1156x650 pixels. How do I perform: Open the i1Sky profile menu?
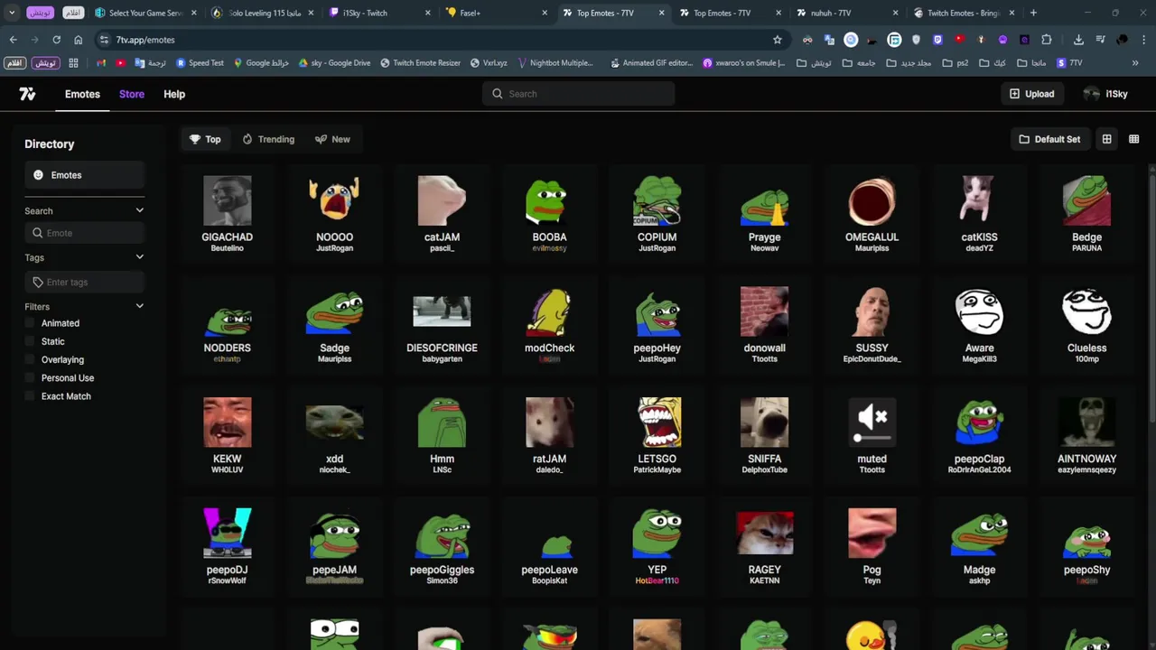click(1106, 94)
